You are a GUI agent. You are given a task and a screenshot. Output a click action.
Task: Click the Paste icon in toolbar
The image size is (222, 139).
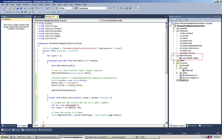point(32,8)
